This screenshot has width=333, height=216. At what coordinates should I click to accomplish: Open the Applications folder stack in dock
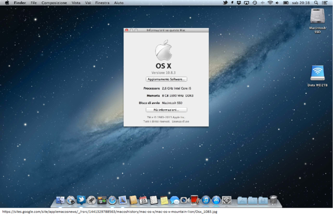tap(242, 200)
